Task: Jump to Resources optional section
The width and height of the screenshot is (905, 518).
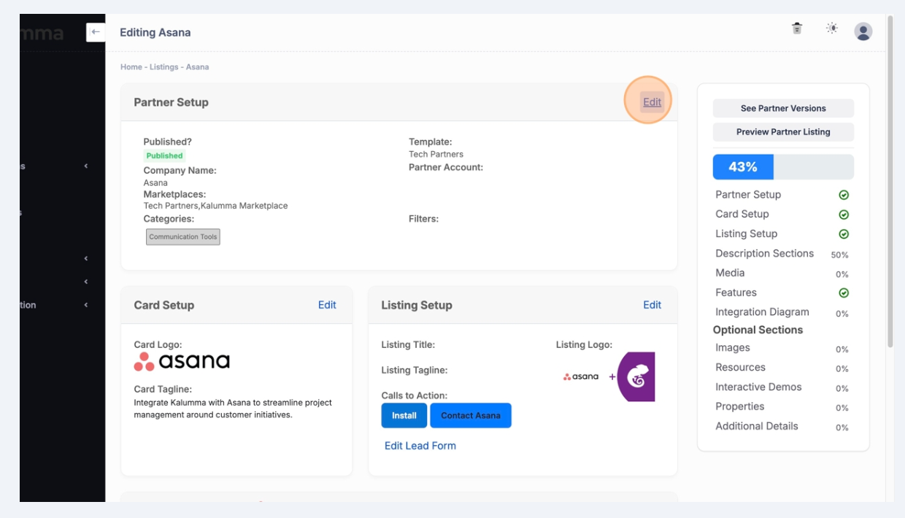Action: point(740,368)
